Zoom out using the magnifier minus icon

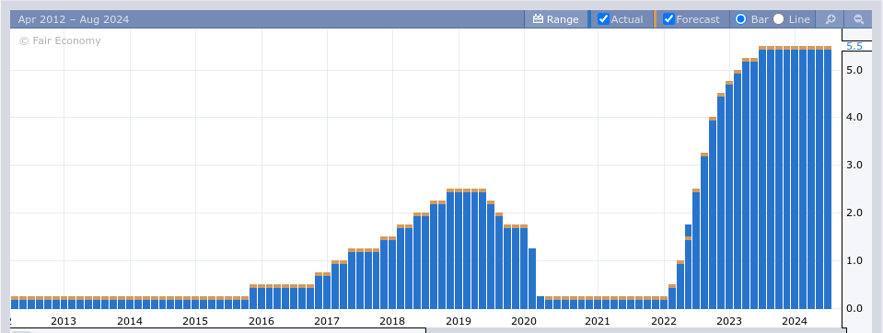pyautogui.click(x=859, y=19)
